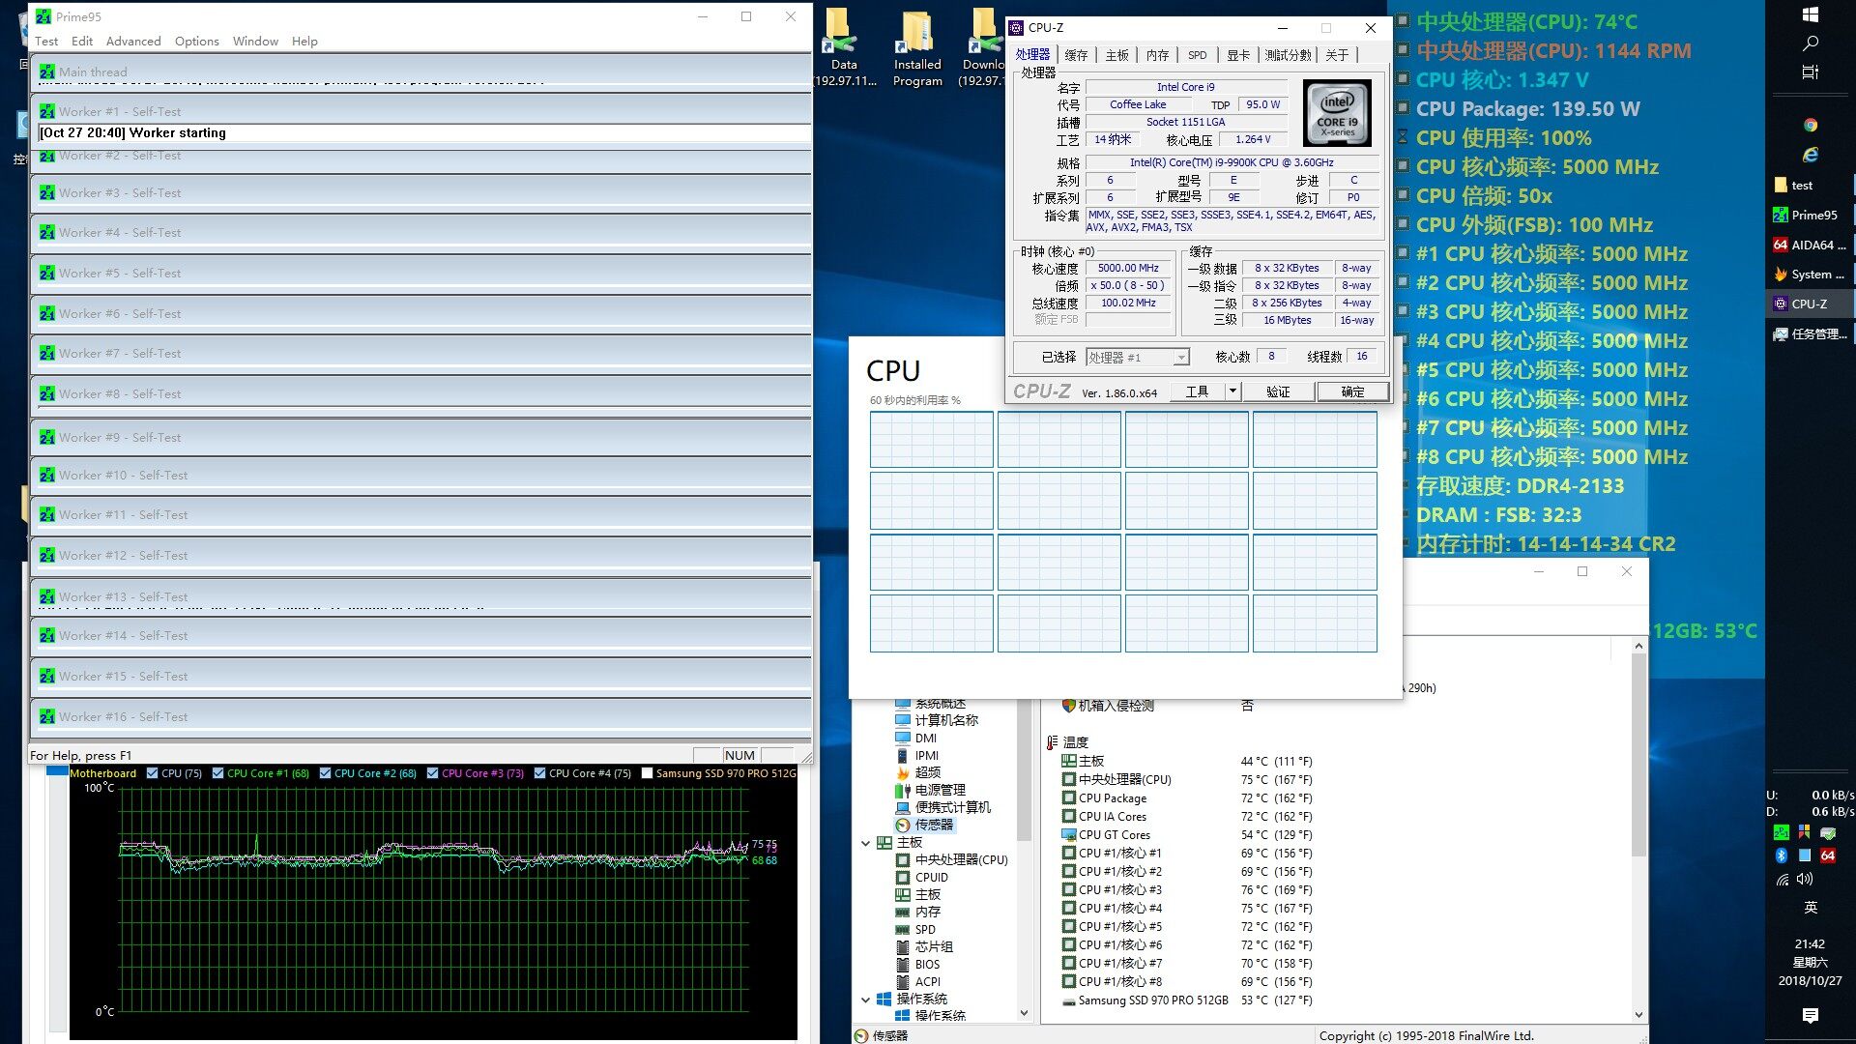Open the Main thread window icon in Prime95

tap(46, 72)
